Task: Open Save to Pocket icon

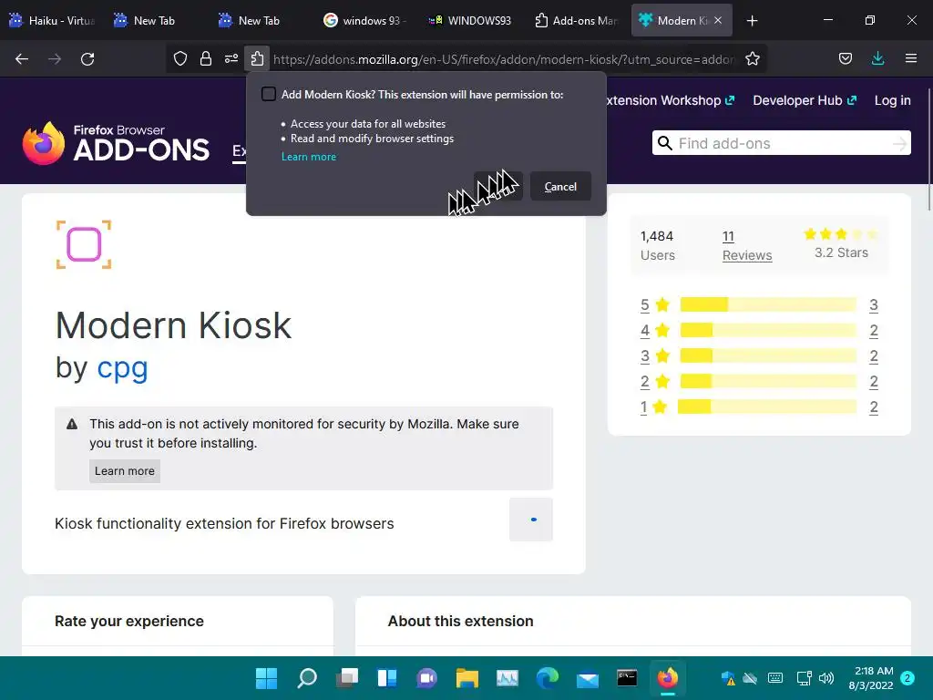Action: pyautogui.click(x=846, y=58)
